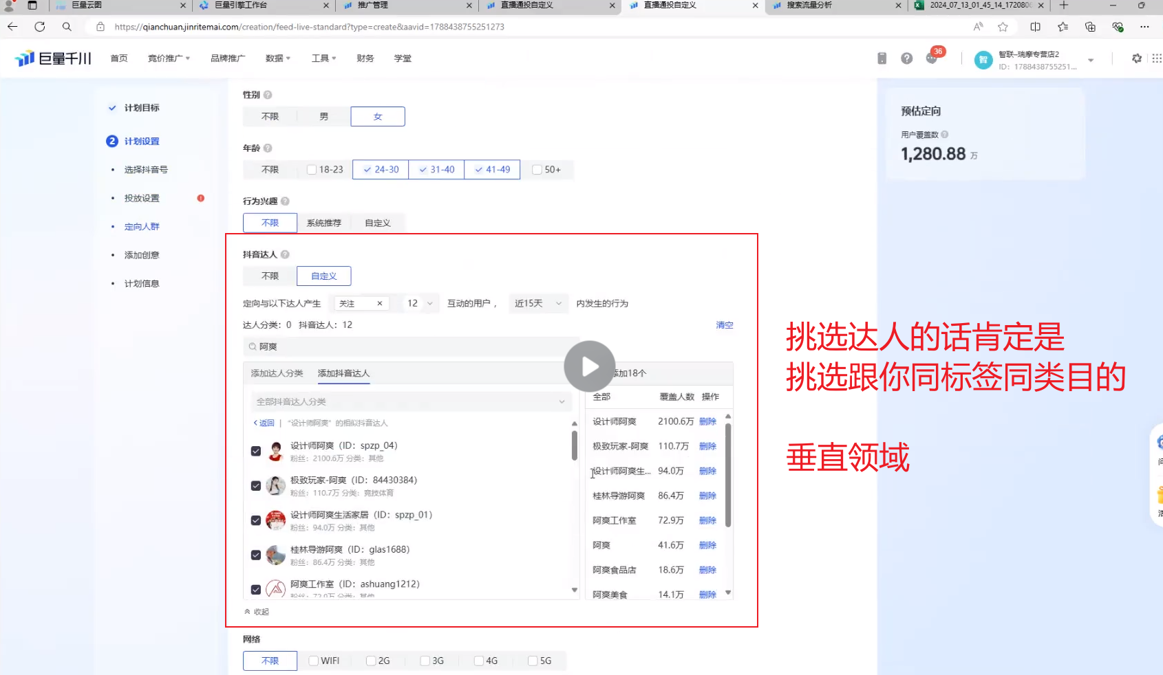
Task: Open notifications with 36 badge
Action: tap(932, 58)
